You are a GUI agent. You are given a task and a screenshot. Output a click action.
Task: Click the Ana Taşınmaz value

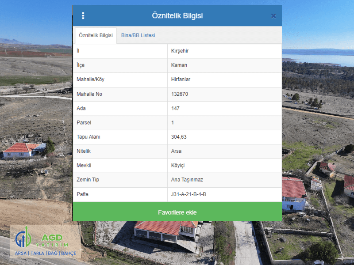click(187, 180)
